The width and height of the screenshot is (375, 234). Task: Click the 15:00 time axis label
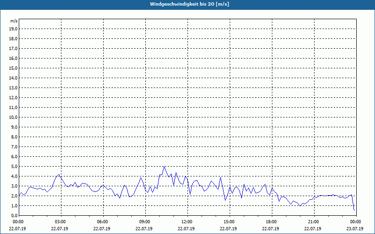point(229,222)
